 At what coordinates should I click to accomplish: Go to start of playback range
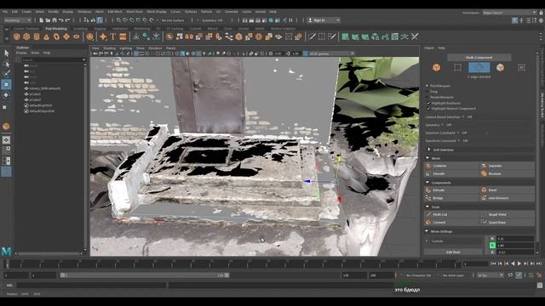[493, 263]
